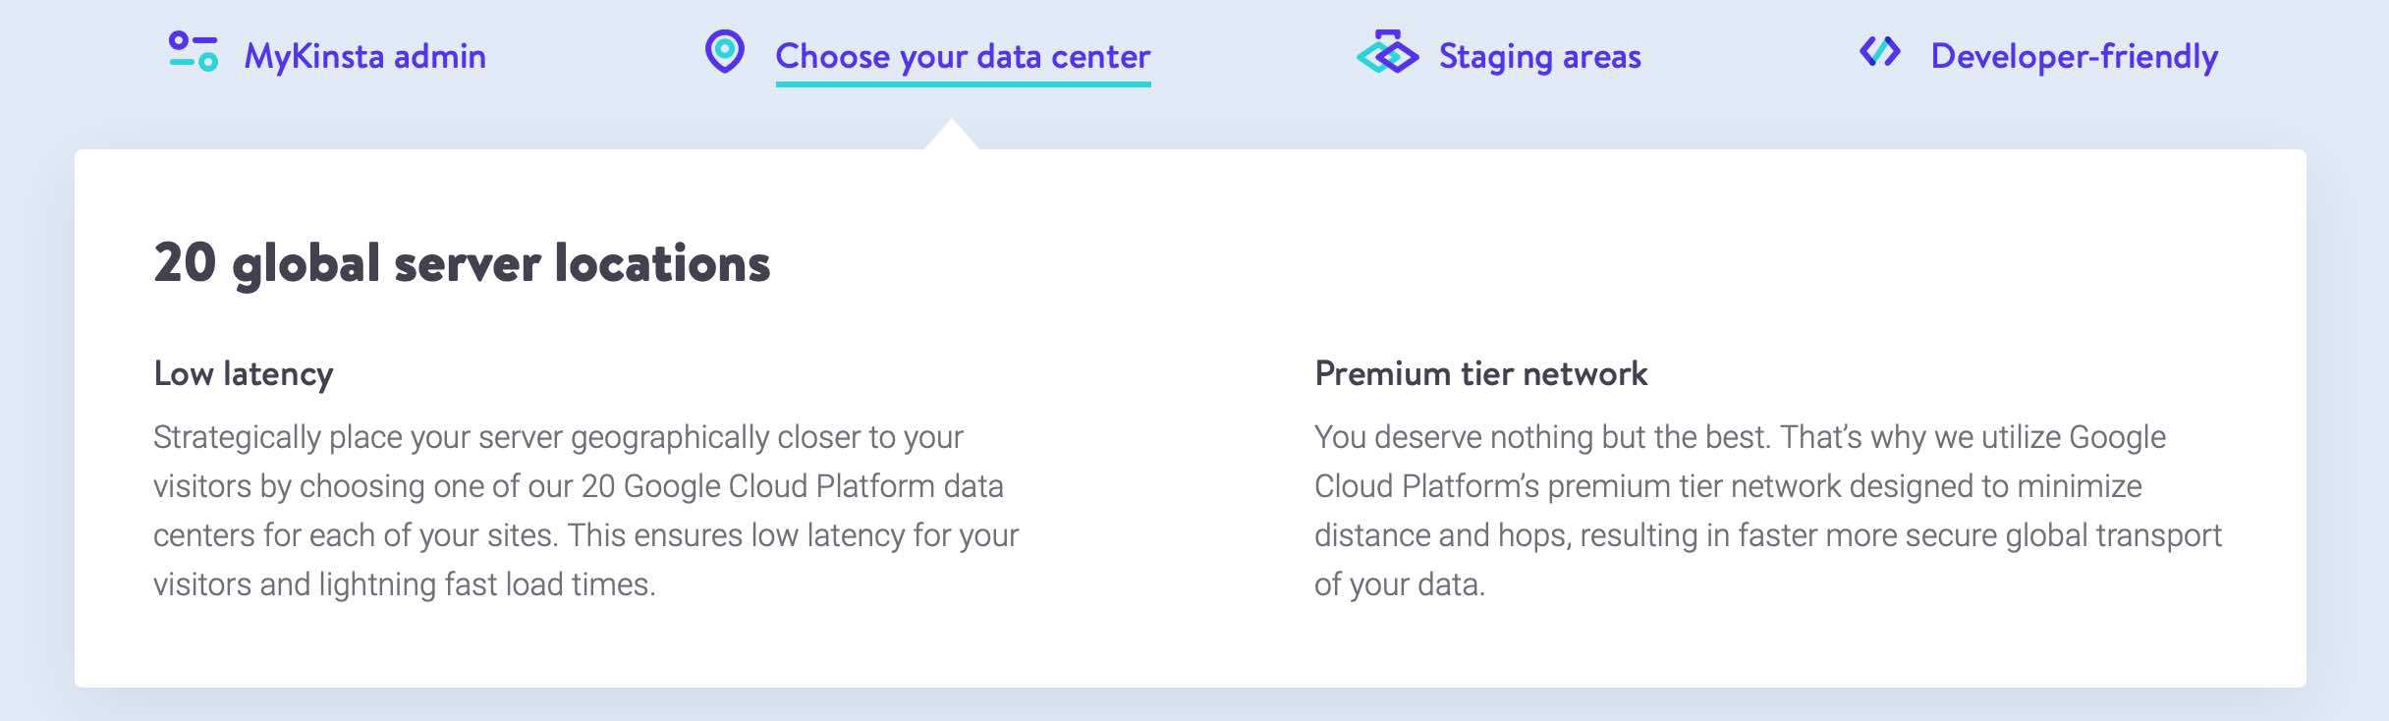Click the text '20 Google Cloud Platform data'

pos(792,486)
